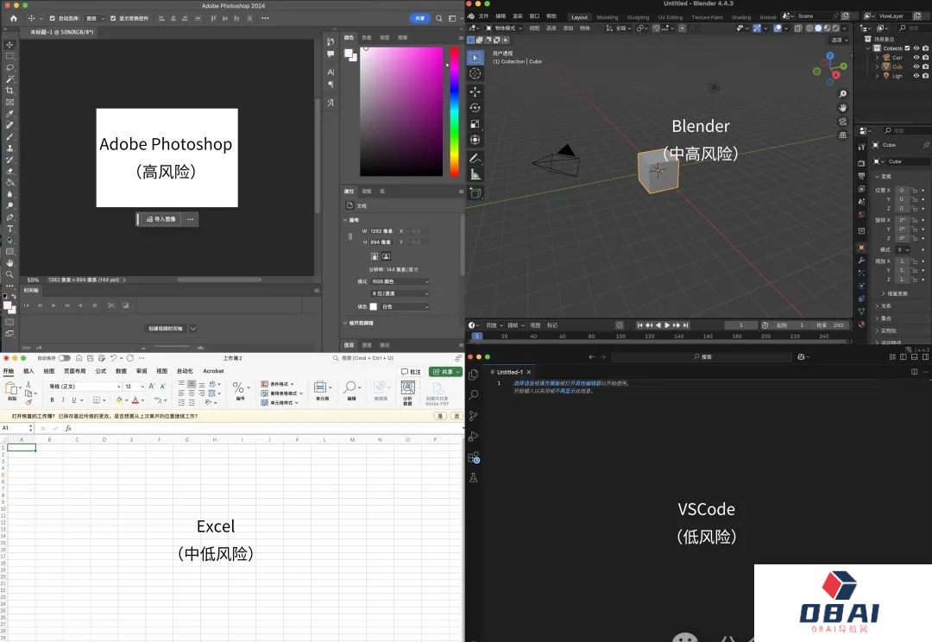This screenshot has width=932, height=642.
Task: Open Blender rotation mode dropdown
Action: coord(903,249)
